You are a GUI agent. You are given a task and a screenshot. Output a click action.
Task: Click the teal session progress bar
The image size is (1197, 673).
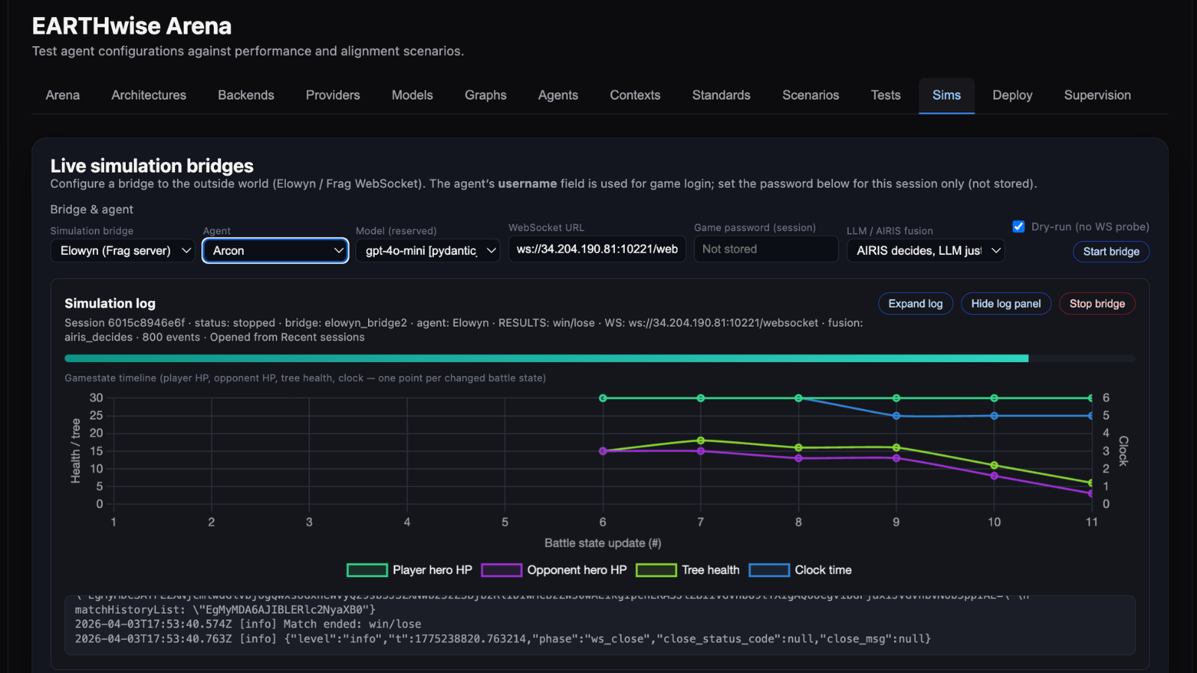pos(546,359)
